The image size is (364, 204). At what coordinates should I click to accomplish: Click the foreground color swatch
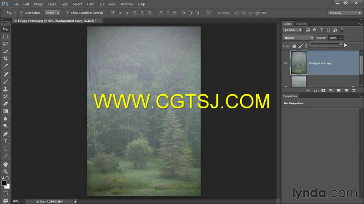pos(4,183)
